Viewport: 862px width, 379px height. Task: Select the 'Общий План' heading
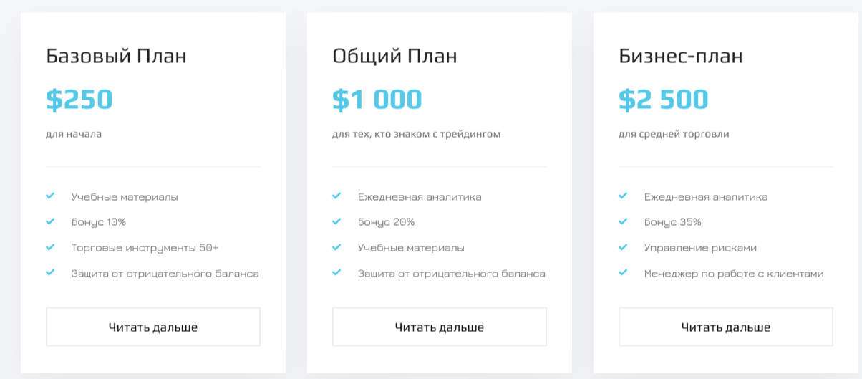click(394, 56)
